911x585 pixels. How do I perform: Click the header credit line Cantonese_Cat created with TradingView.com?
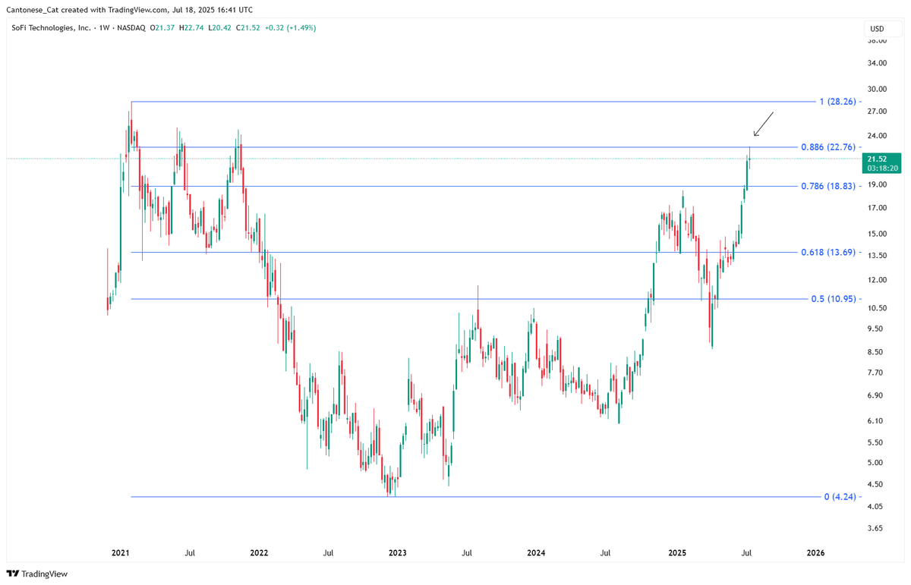tap(97, 10)
